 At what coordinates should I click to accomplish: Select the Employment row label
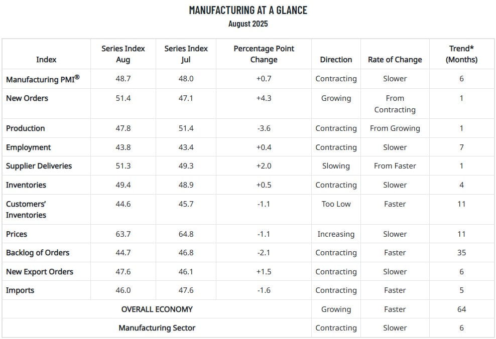[x=28, y=147]
